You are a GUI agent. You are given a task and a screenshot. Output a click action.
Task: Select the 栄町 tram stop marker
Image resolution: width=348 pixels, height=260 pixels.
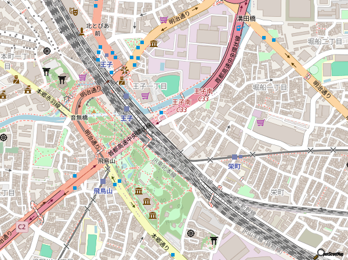(x=234, y=157)
